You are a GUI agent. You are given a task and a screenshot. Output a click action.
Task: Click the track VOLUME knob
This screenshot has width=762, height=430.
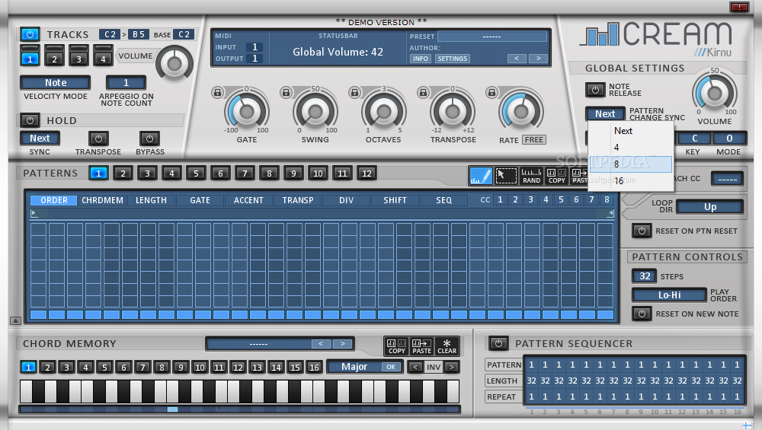click(x=174, y=63)
